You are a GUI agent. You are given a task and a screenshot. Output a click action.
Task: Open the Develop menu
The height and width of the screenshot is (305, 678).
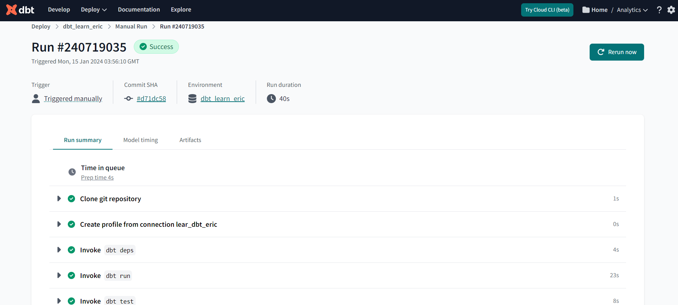pyautogui.click(x=59, y=10)
